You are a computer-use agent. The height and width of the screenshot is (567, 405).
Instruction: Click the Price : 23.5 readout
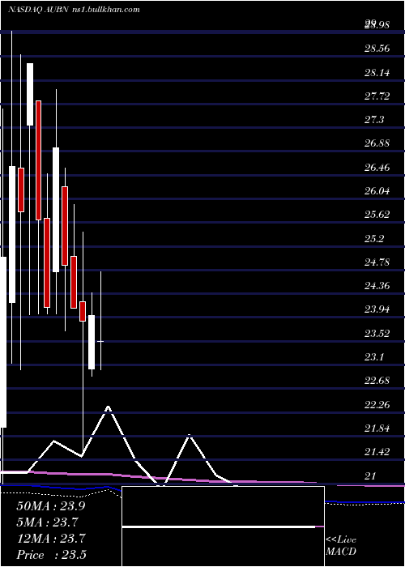point(51,555)
